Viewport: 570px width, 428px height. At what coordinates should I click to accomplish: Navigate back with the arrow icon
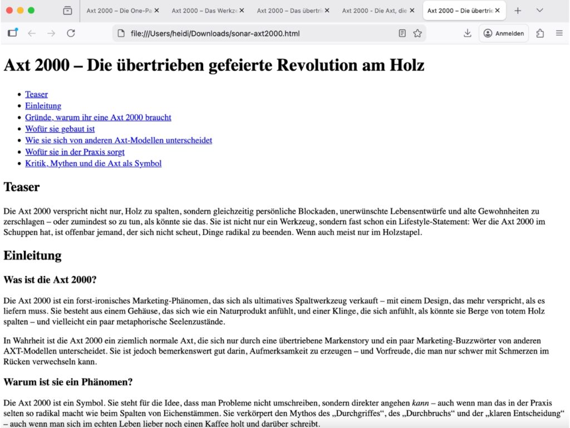click(x=32, y=33)
